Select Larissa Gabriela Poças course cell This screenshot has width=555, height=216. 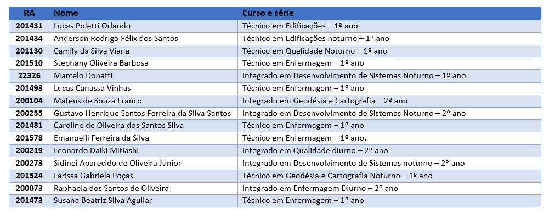coord(389,176)
